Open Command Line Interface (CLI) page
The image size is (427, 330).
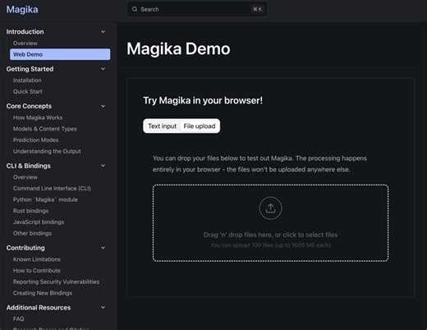52,188
